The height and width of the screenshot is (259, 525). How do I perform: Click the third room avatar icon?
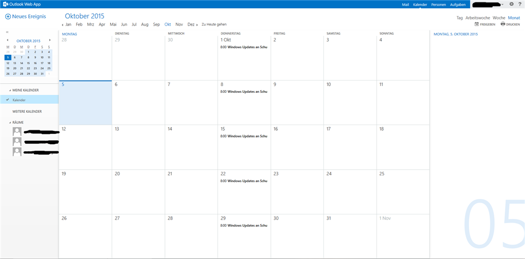coord(17,152)
